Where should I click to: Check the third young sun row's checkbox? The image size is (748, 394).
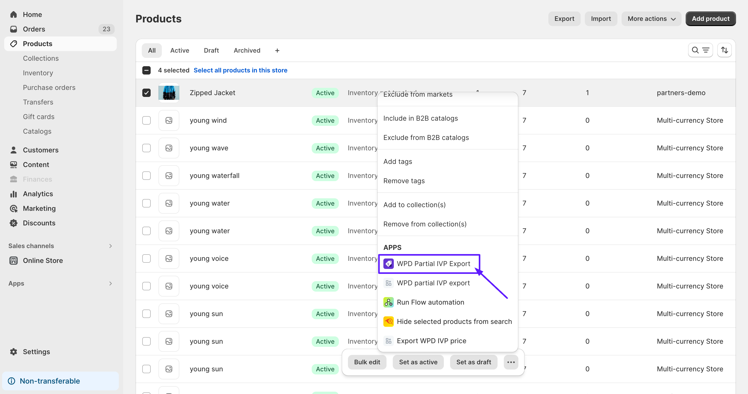[146, 369]
